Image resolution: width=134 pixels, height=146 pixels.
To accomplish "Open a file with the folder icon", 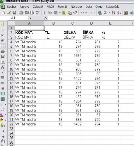I will pyautogui.click(x=9, y=13).
